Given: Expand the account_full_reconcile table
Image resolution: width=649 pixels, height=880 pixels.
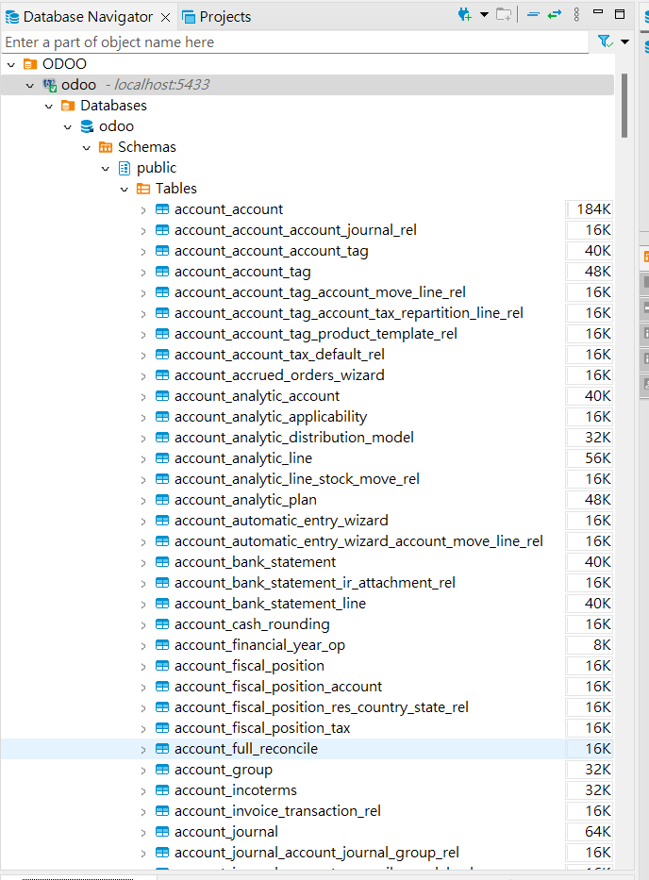Looking at the screenshot, I should coord(143,750).
